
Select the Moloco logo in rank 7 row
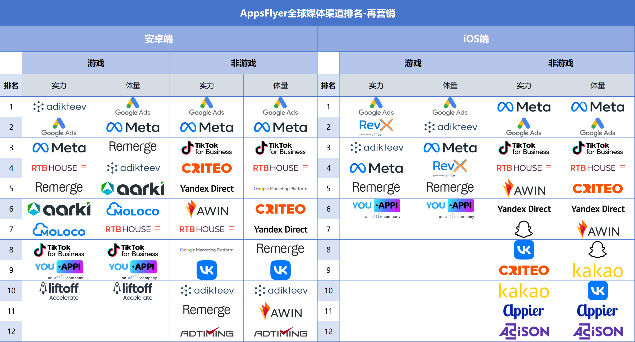[x=59, y=230]
